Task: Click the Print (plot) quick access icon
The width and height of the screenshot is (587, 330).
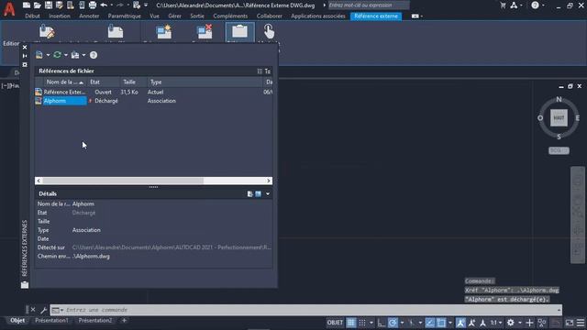Action: click(93, 5)
